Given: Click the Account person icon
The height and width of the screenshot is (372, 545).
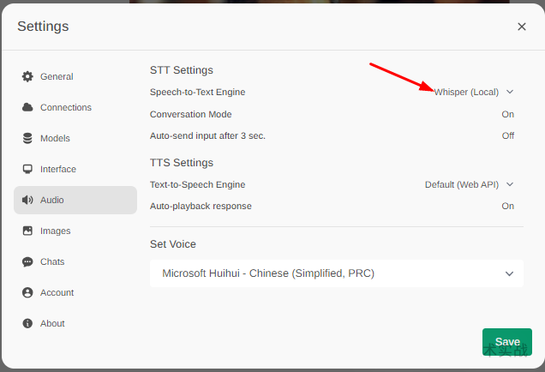Looking at the screenshot, I should [x=27, y=292].
